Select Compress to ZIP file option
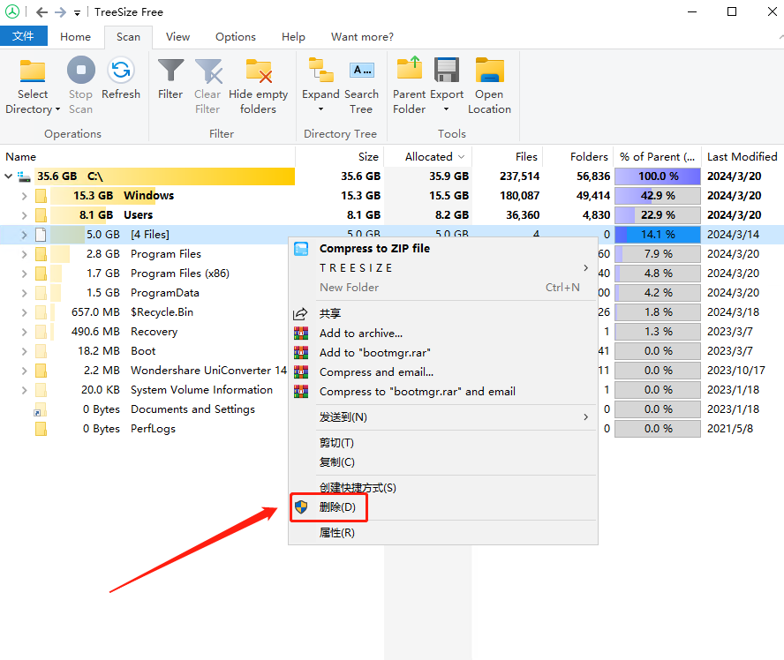The height and width of the screenshot is (660, 784). (374, 249)
